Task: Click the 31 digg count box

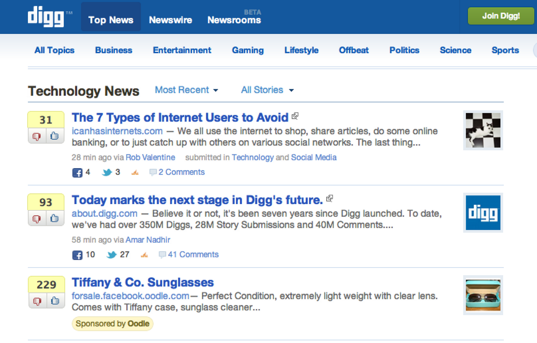Action: tap(46, 120)
